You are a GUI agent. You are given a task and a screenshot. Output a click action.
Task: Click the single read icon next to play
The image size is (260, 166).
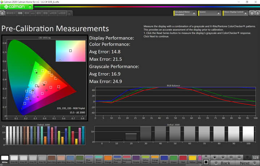[x=231, y=157]
